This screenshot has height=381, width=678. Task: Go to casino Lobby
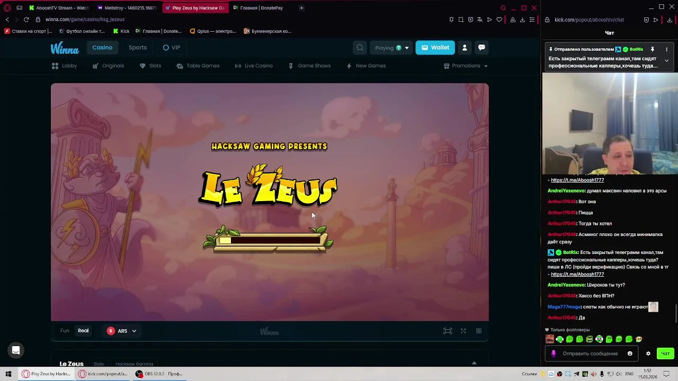click(x=64, y=66)
